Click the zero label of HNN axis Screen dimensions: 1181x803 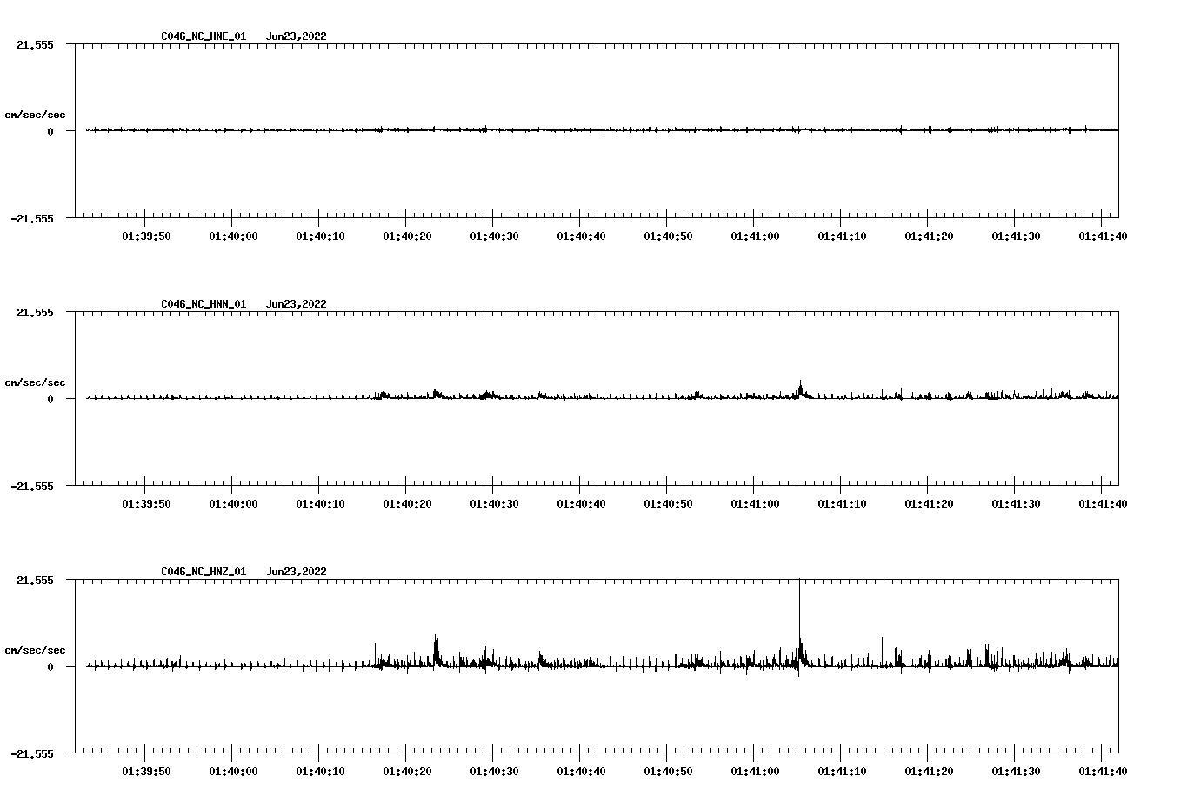point(50,399)
